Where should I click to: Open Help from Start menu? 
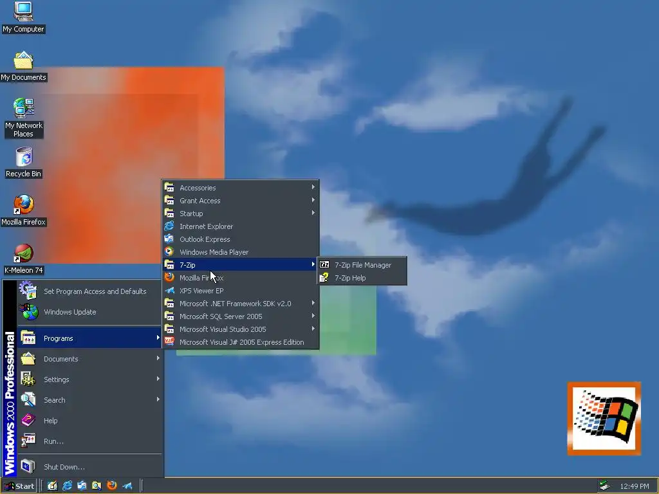(x=89, y=421)
